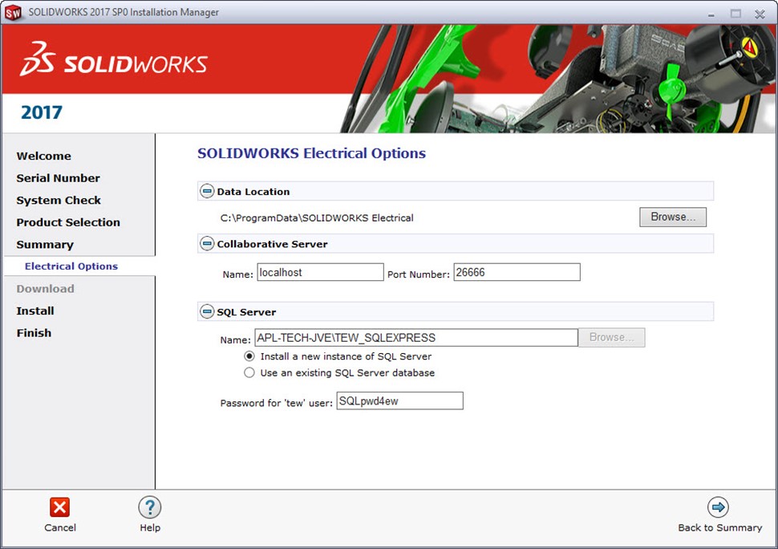Viewport: 778px width, 549px height.
Task: Go to Welcome step in sidebar
Action: (x=44, y=157)
